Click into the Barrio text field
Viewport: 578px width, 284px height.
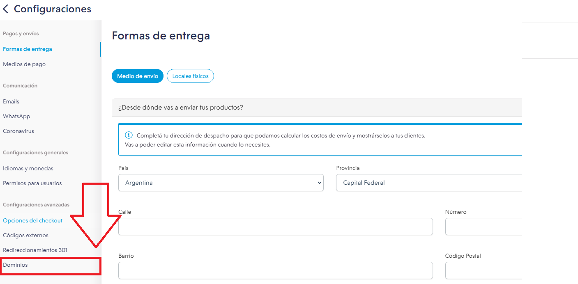tap(275, 270)
